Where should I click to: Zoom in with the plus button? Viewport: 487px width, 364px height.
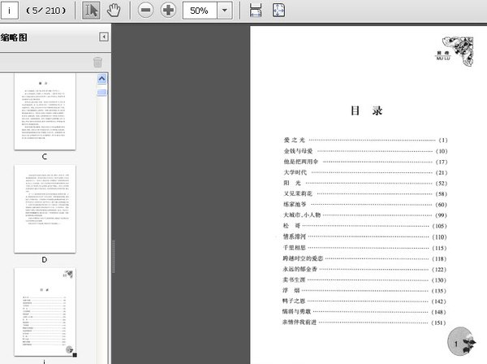click(x=168, y=11)
